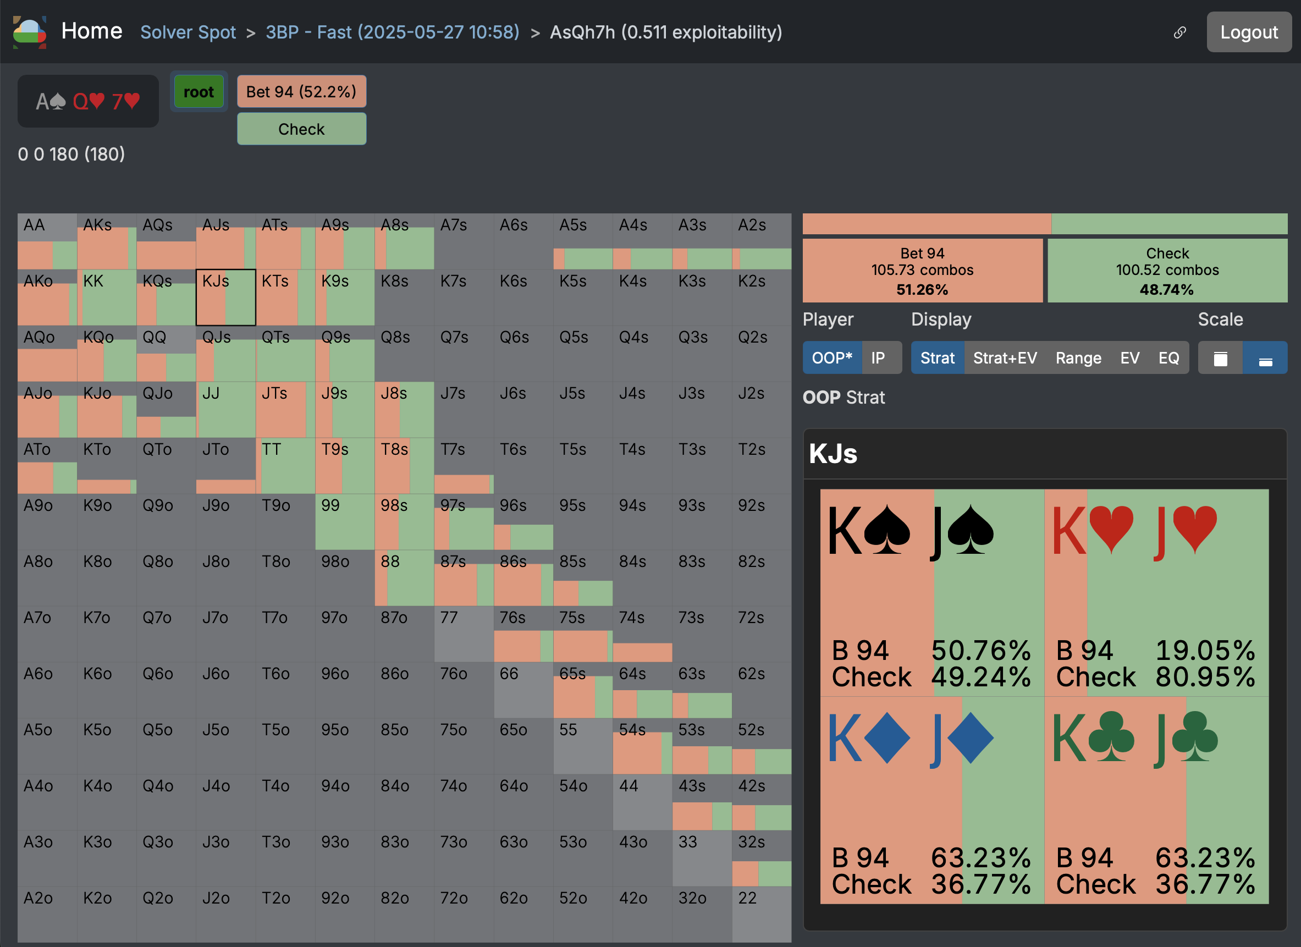Click the Solver Spot logo icon
The height and width of the screenshot is (947, 1301).
[x=29, y=32]
